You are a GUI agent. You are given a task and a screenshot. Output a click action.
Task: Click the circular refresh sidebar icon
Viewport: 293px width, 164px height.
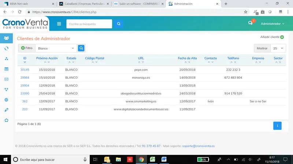(6, 48)
